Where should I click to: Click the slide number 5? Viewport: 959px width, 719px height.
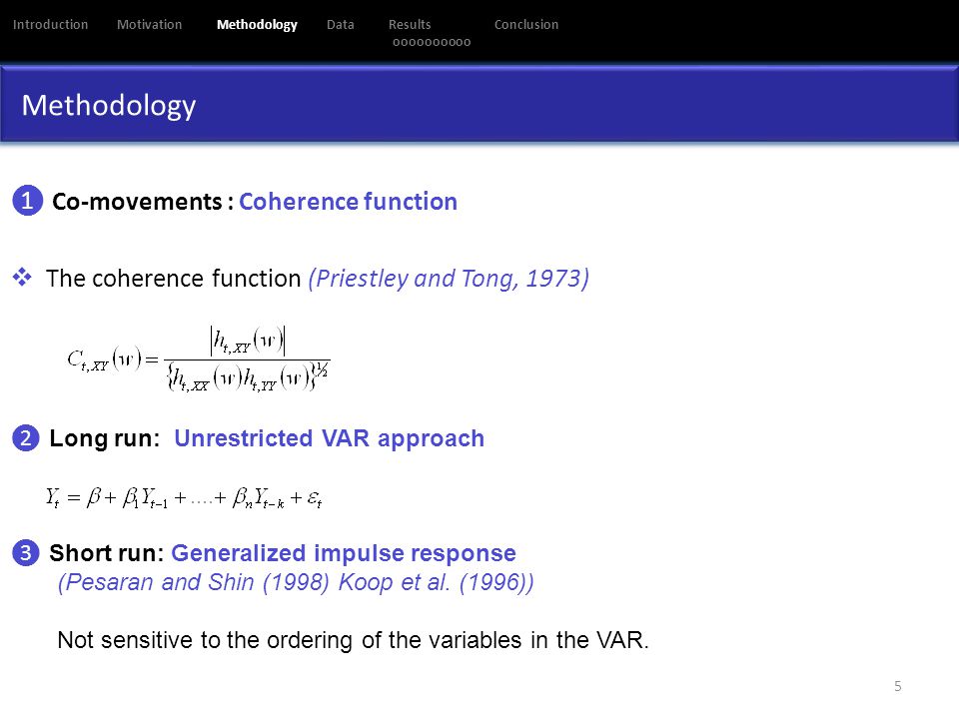point(898,686)
